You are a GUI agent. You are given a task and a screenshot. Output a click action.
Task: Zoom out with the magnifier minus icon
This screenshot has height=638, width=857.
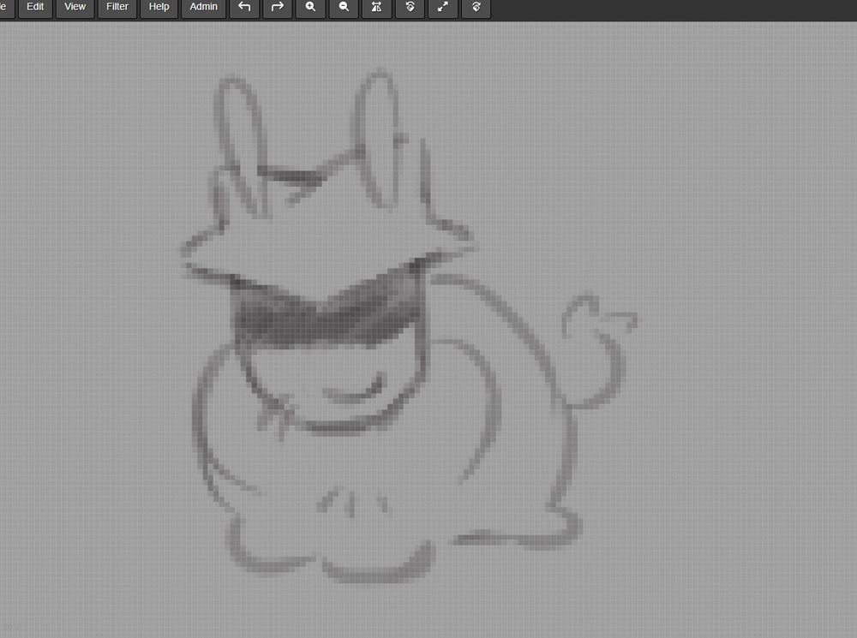[x=344, y=7]
